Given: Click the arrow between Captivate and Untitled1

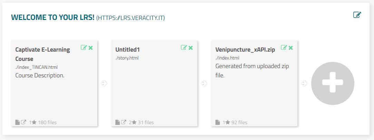Looking at the screenshot, I should tap(104, 83).
